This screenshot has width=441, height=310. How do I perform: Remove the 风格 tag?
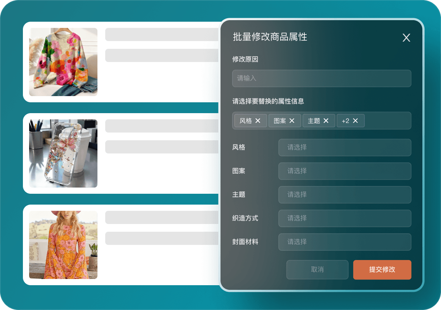[x=258, y=121]
